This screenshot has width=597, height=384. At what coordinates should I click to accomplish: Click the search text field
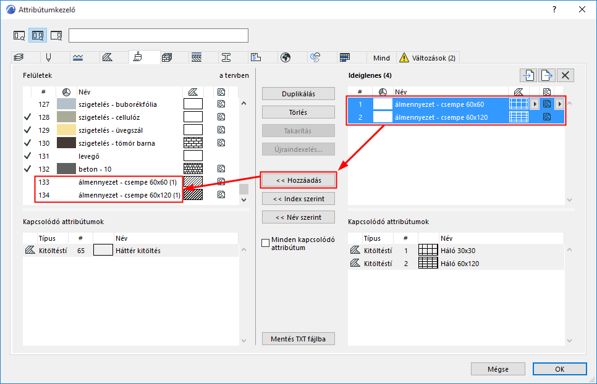point(158,35)
